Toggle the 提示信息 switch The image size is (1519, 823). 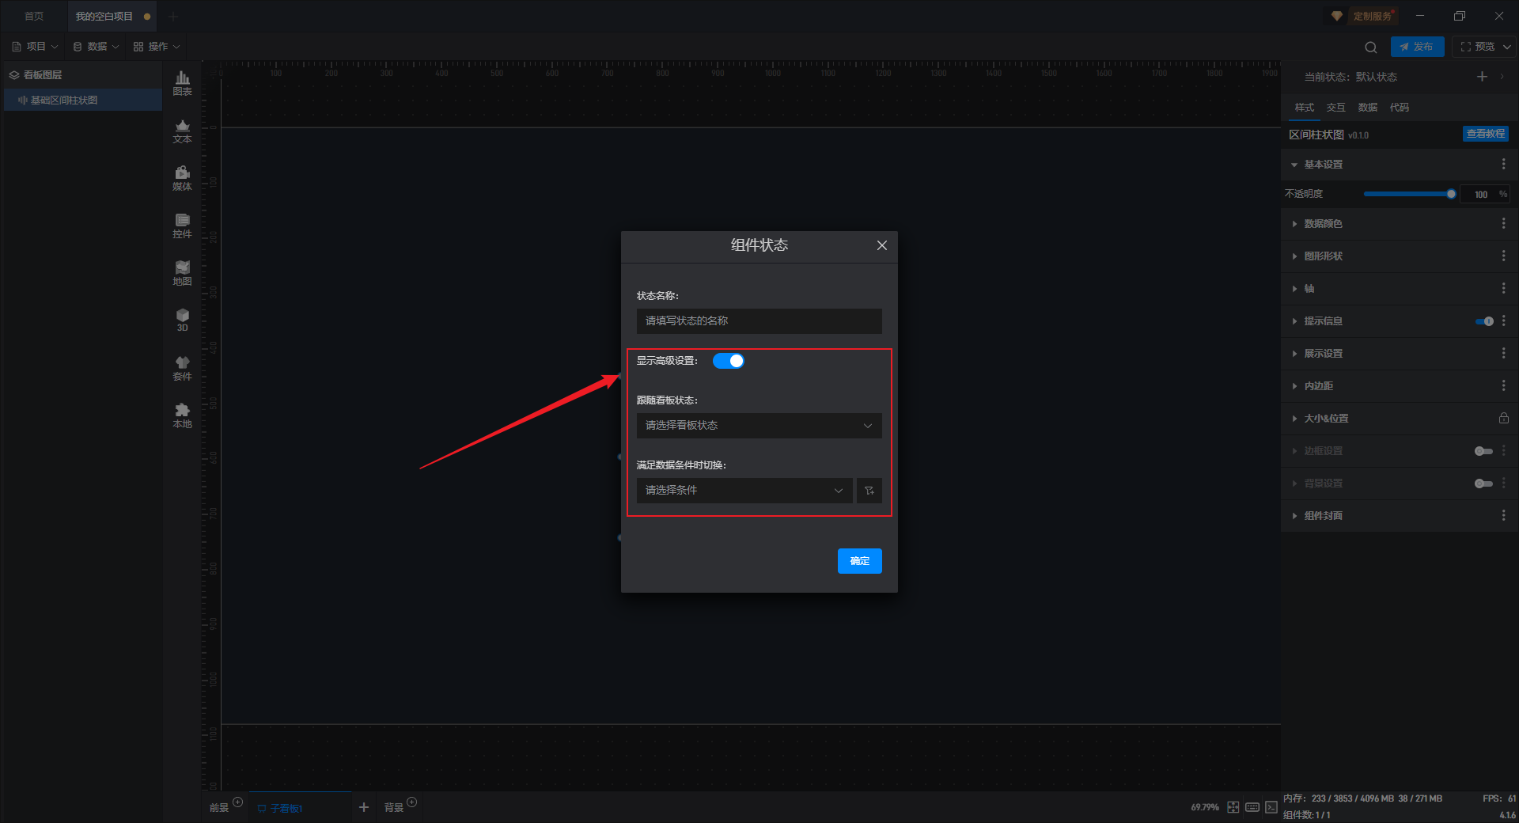(x=1484, y=321)
